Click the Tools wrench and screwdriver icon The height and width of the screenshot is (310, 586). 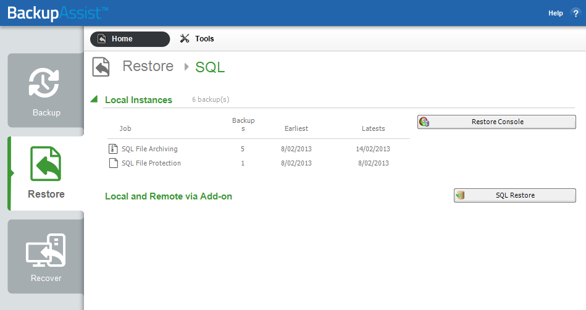click(x=185, y=38)
